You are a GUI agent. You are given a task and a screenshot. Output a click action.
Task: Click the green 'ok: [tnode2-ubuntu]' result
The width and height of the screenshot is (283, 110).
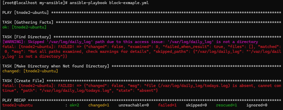24,27
